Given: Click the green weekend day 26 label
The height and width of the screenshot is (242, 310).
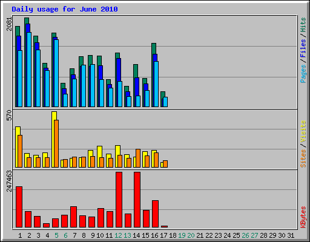Looking at the screenshot, I should point(245,235).
